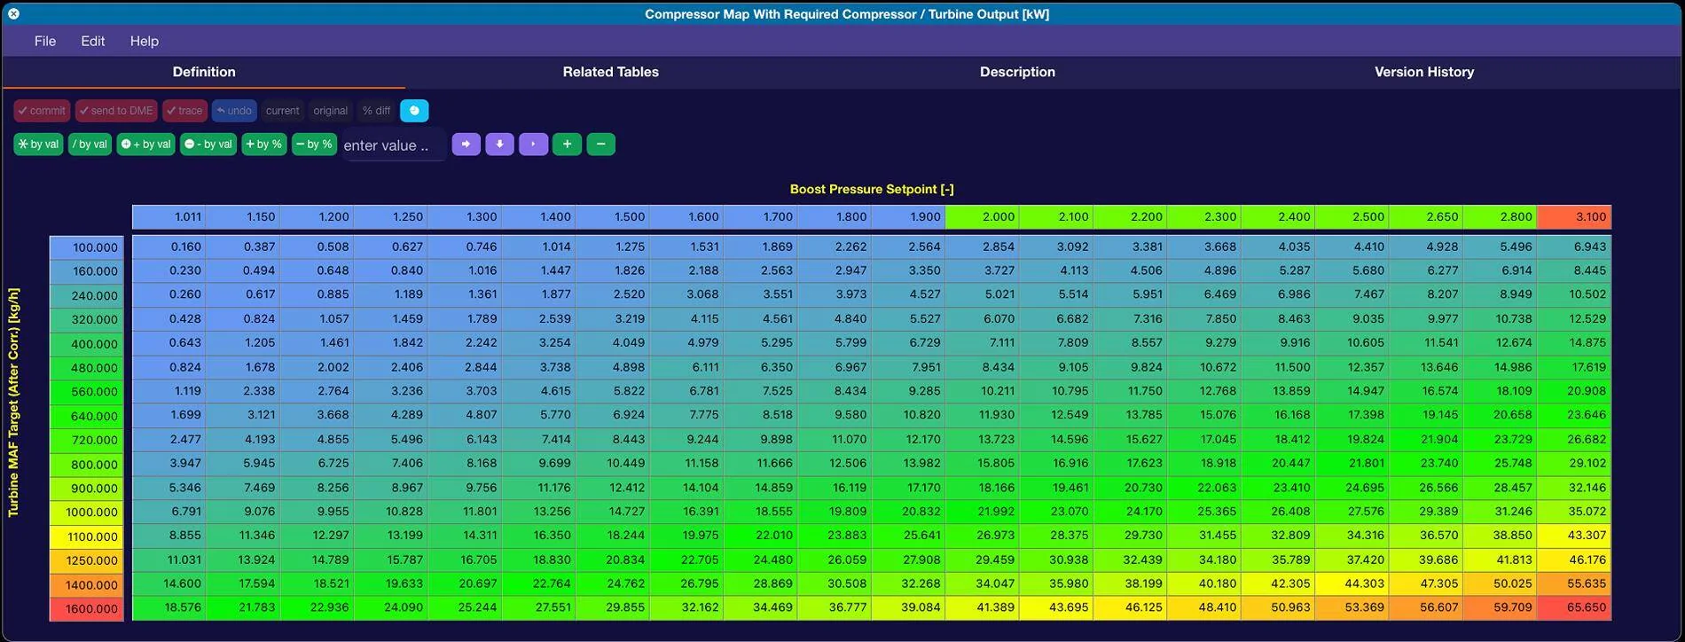
Task: Select table cell with value 20.908
Action: 1574,391
